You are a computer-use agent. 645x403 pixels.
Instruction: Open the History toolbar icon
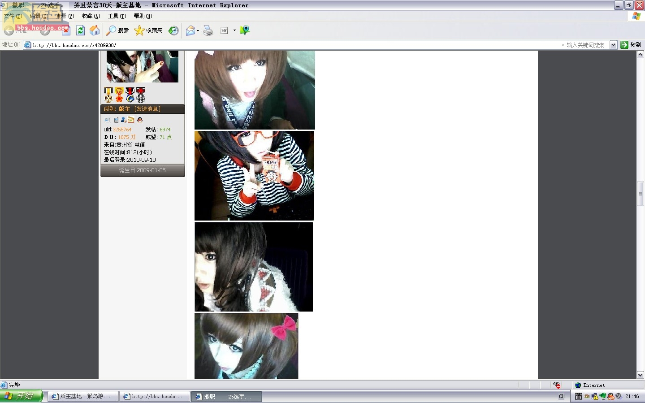pyautogui.click(x=173, y=30)
